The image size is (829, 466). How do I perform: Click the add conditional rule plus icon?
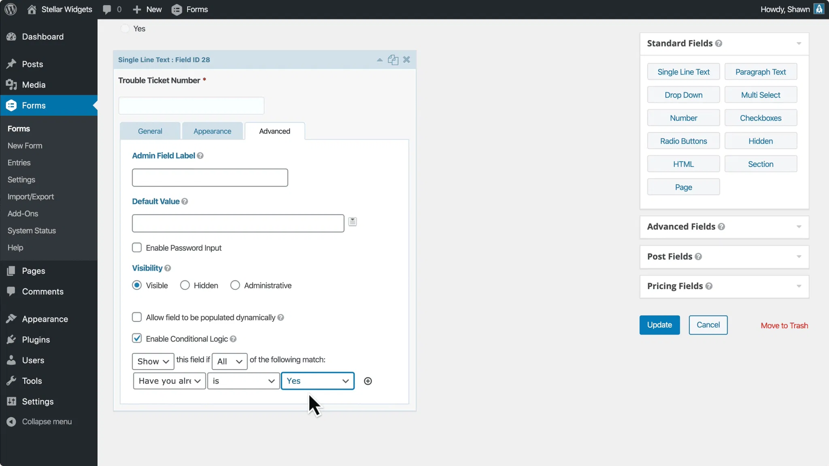tap(368, 381)
